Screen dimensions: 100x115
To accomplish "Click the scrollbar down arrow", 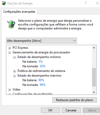I will 94,92.
